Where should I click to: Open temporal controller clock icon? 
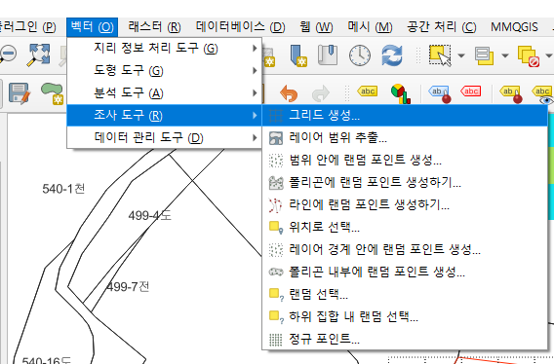point(360,55)
